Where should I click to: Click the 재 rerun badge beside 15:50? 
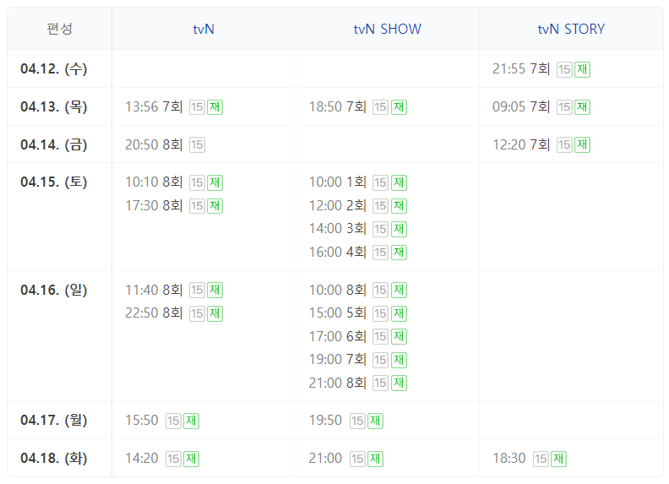[x=191, y=421]
